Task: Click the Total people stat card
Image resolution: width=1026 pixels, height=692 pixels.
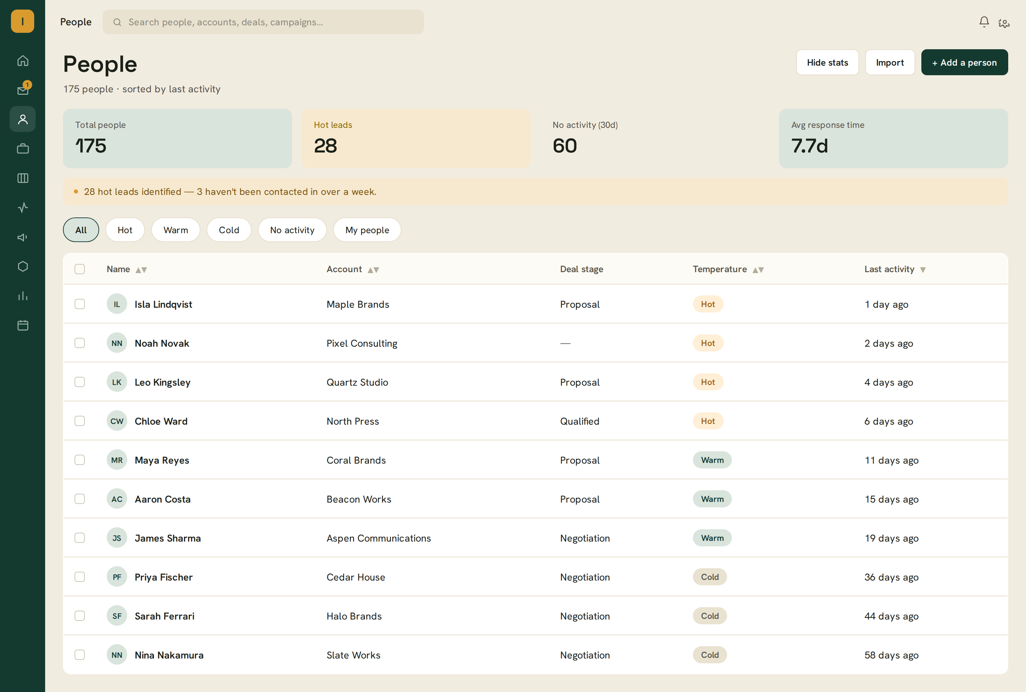Action: click(x=177, y=138)
